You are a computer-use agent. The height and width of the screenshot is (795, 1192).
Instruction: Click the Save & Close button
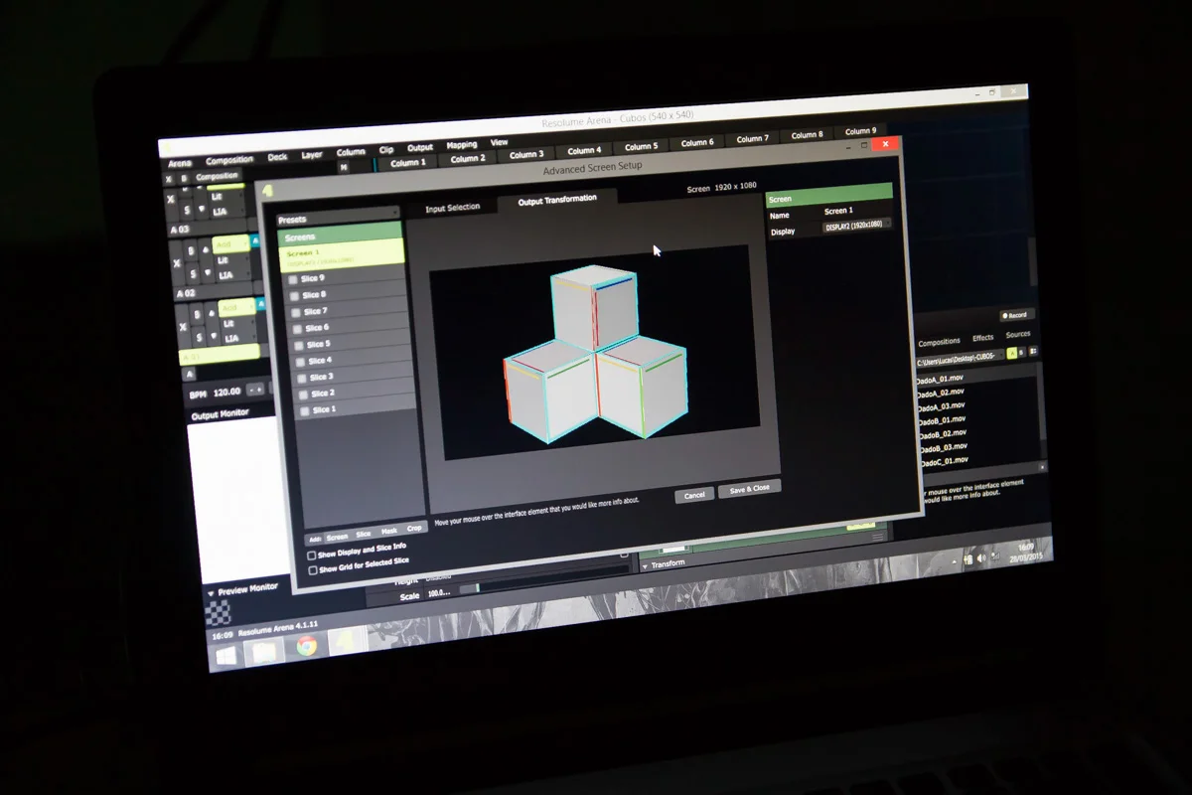(749, 488)
